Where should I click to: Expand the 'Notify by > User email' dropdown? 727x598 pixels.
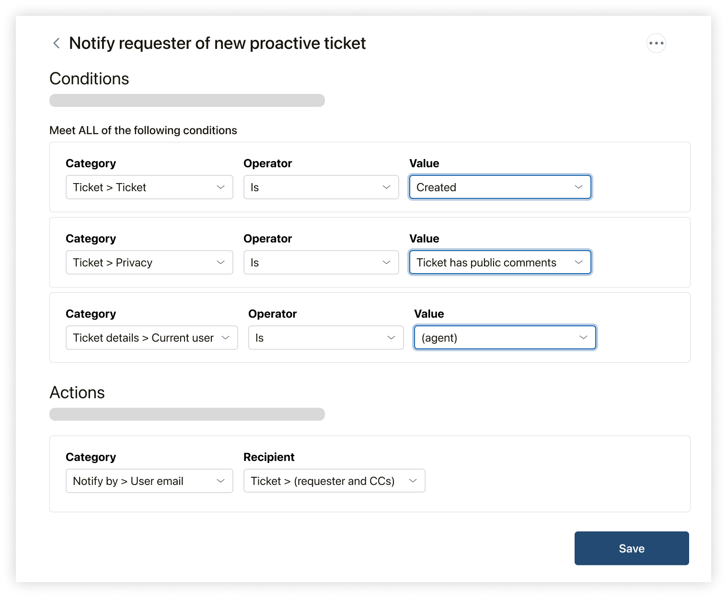point(149,481)
